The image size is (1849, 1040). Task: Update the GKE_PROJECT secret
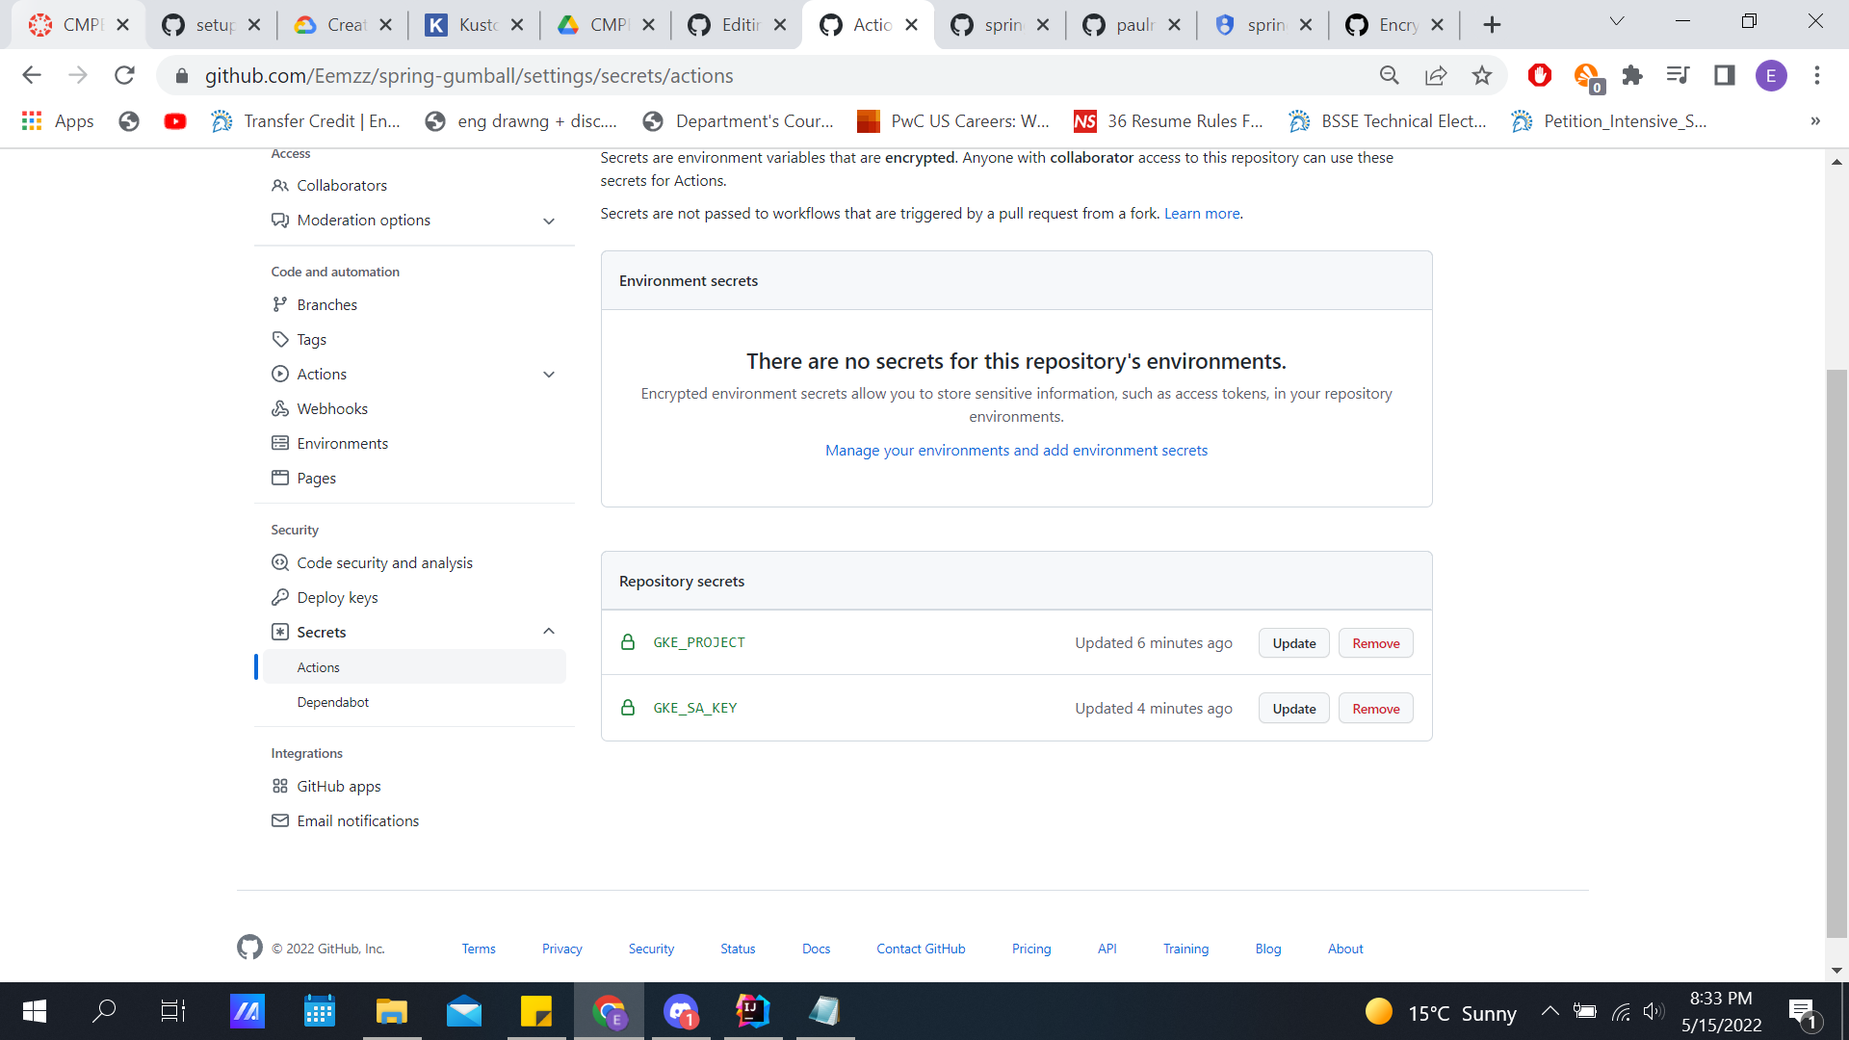[x=1293, y=643]
